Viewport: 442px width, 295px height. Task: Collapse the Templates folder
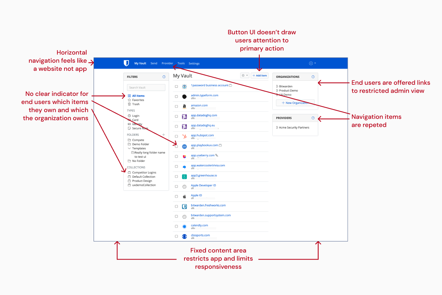[129, 148]
